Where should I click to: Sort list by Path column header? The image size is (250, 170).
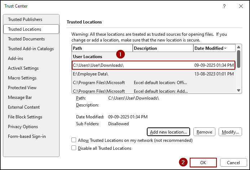click(102, 48)
